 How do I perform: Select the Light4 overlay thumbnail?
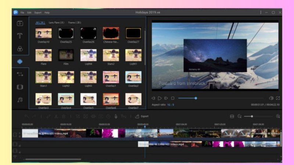(89, 55)
